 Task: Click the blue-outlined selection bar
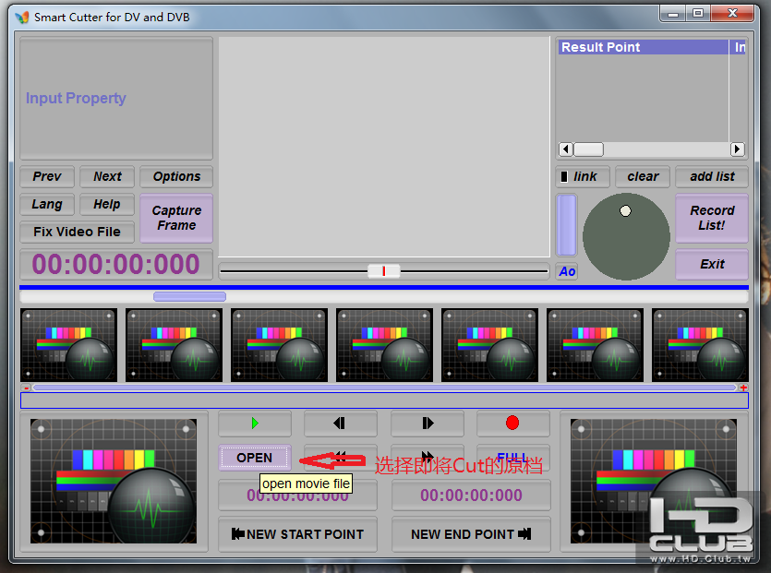click(x=384, y=400)
